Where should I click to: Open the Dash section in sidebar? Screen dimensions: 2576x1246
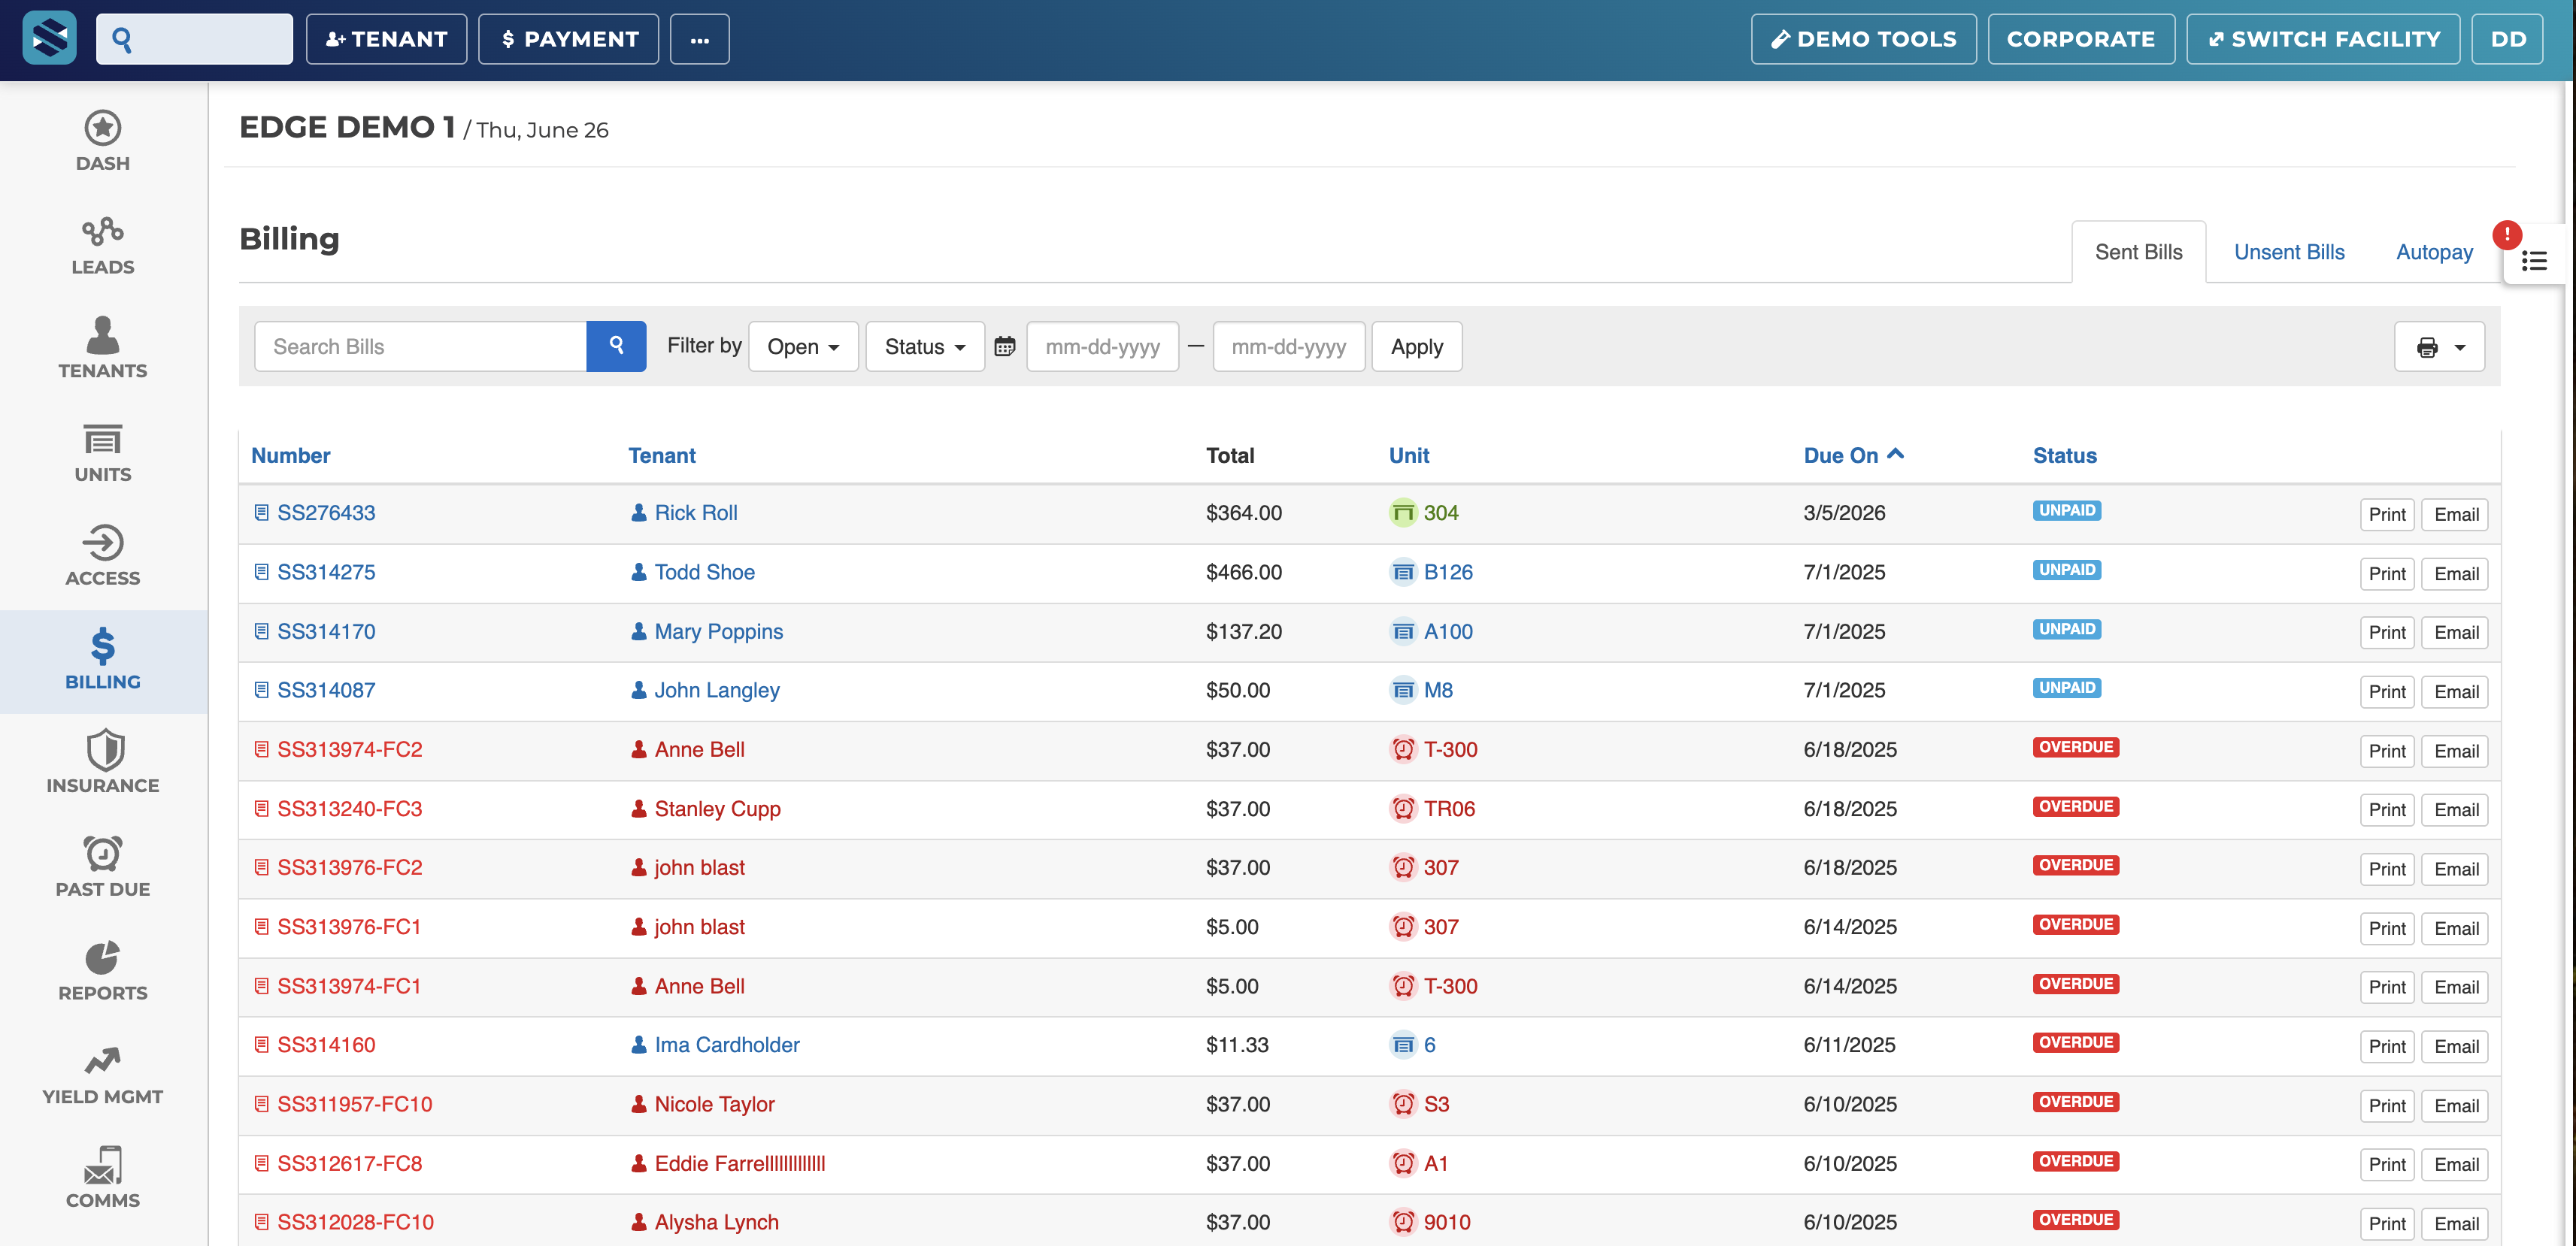coord(102,141)
